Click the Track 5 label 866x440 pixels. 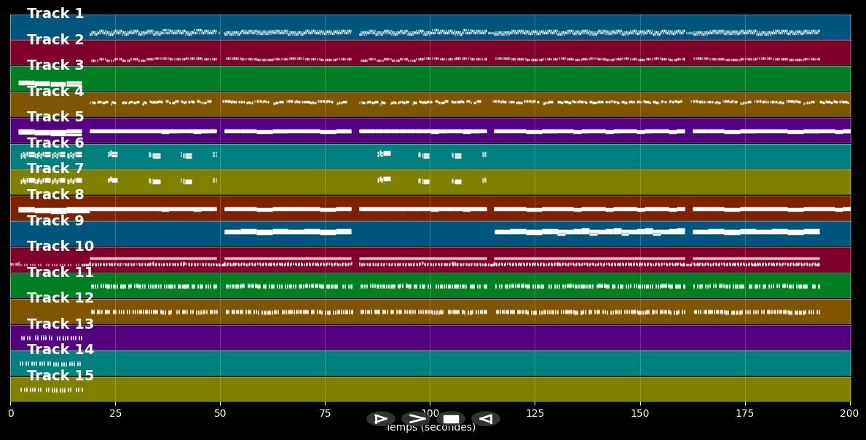tap(55, 117)
